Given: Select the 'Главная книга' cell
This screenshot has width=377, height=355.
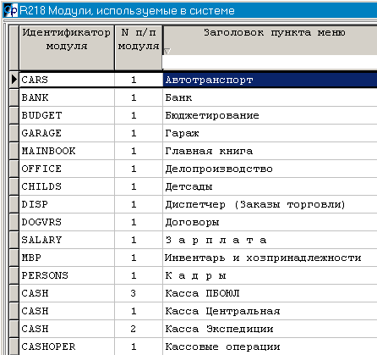Looking at the screenshot, I should [x=270, y=151].
